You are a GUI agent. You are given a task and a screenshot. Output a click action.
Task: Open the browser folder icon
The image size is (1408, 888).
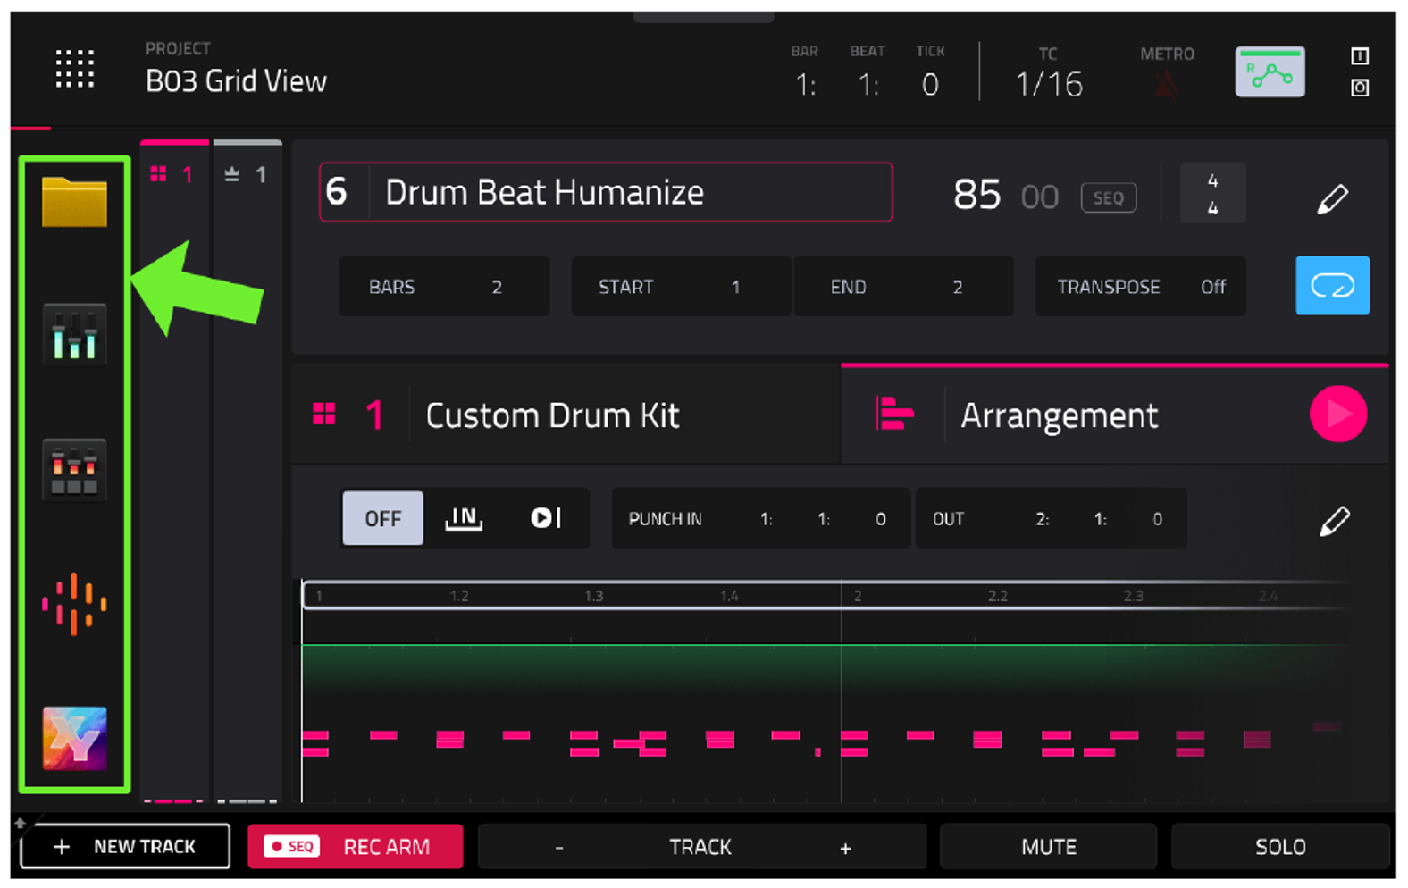[x=74, y=201]
